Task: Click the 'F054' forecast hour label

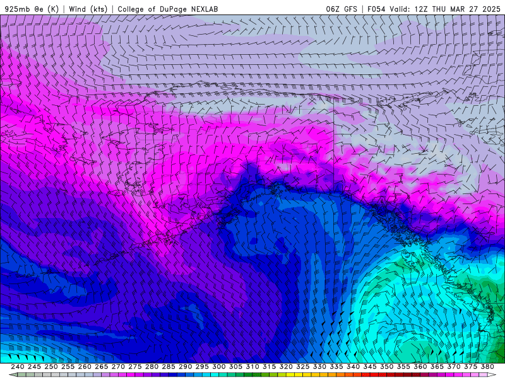Action: tap(376, 9)
